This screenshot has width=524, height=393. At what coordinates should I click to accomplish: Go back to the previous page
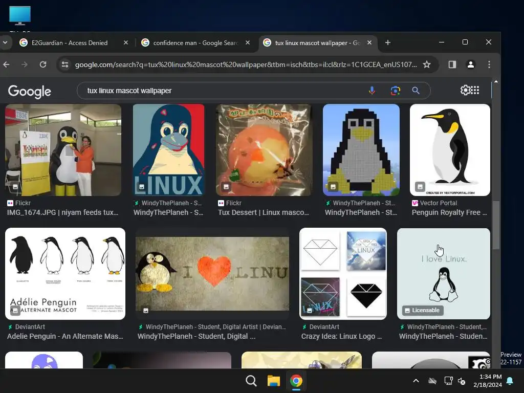(x=6, y=64)
